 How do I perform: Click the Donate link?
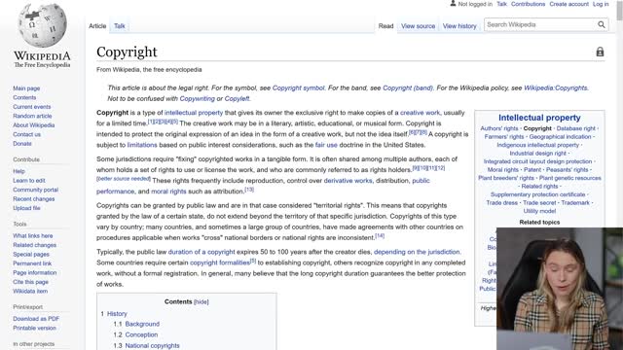tap(22, 143)
